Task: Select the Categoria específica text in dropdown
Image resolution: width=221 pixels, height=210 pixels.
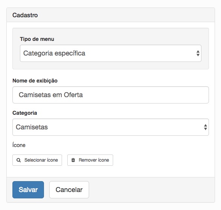Action: pyautogui.click(x=54, y=54)
